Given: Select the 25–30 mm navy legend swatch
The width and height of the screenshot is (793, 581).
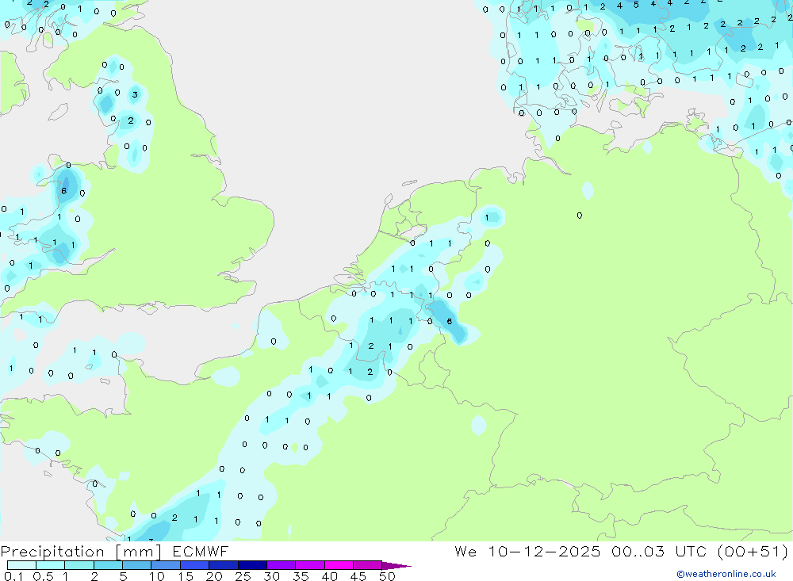Looking at the screenshot, I should pos(252,565).
